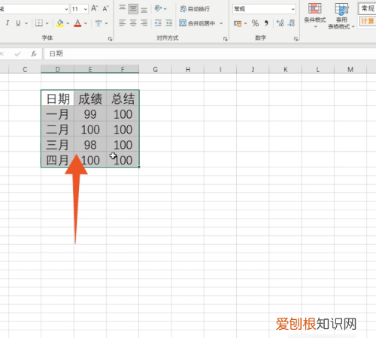Click the text orientation icon
This screenshot has width=376, height=338.
point(158,8)
